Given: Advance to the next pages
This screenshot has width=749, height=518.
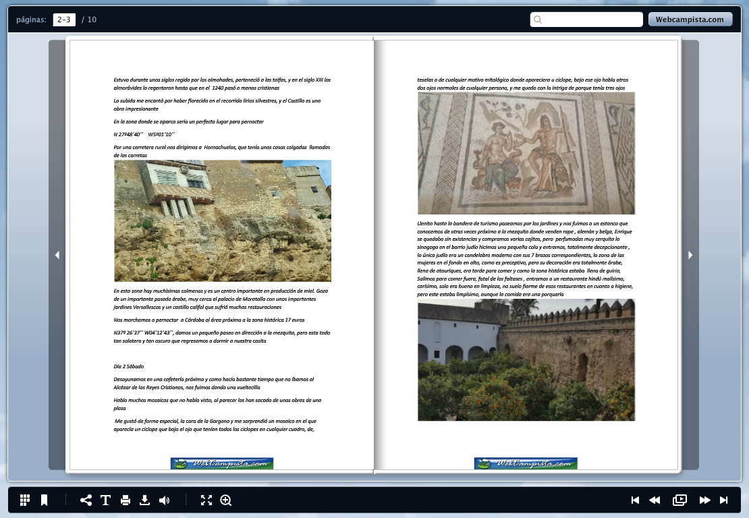Looking at the screenshot, I should [x=704, y=500].
